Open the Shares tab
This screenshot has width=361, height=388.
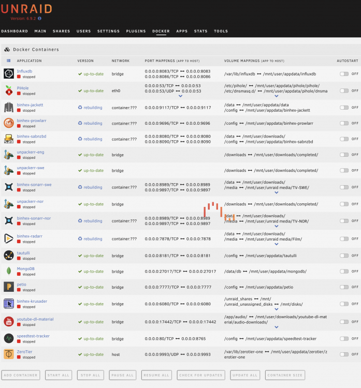pyautogui.click(x=62, y=31)
